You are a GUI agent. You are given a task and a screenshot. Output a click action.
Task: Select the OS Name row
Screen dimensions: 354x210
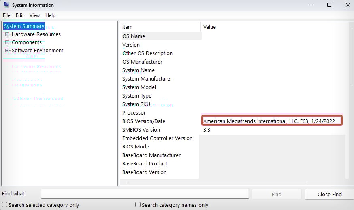coord(134,36)
